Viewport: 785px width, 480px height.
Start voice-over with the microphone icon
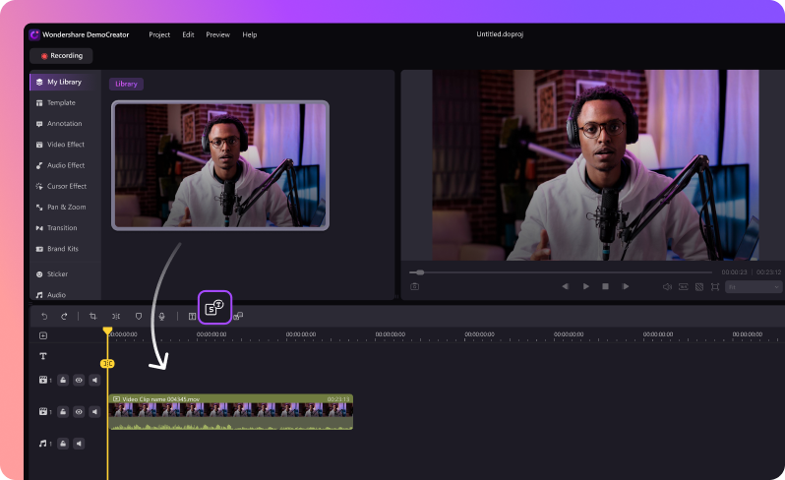(x=161, y=316)
